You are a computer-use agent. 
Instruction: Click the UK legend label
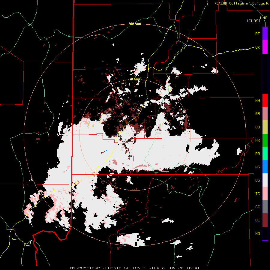[257, 47]
